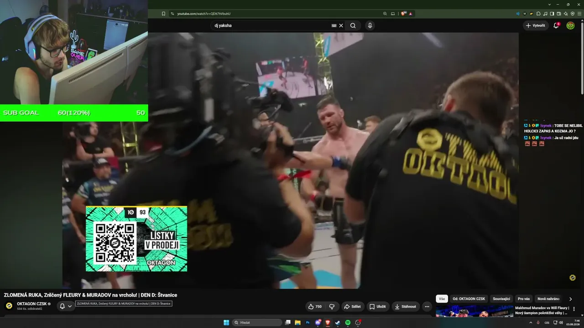Viewport: 584px width, 328px height.
Task: Open YouTube notifications bell
Action: pos(556,26)
